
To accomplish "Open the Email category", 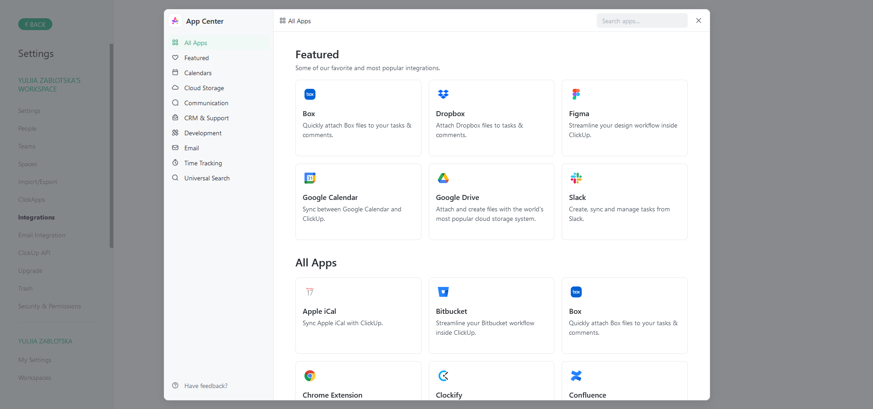I will tap(218, 148).
